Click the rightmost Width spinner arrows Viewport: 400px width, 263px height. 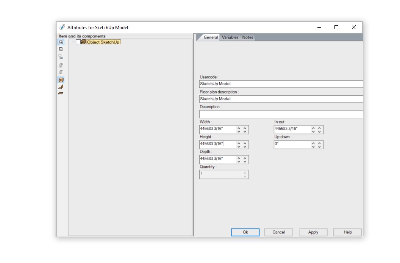(245, 130)
